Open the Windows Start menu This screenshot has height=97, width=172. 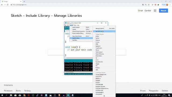(2, 95)
